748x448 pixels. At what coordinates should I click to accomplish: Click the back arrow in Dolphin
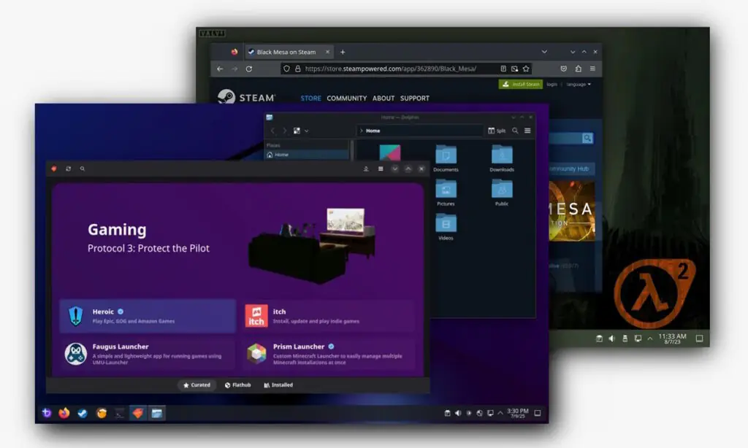(x=273, y=131)
